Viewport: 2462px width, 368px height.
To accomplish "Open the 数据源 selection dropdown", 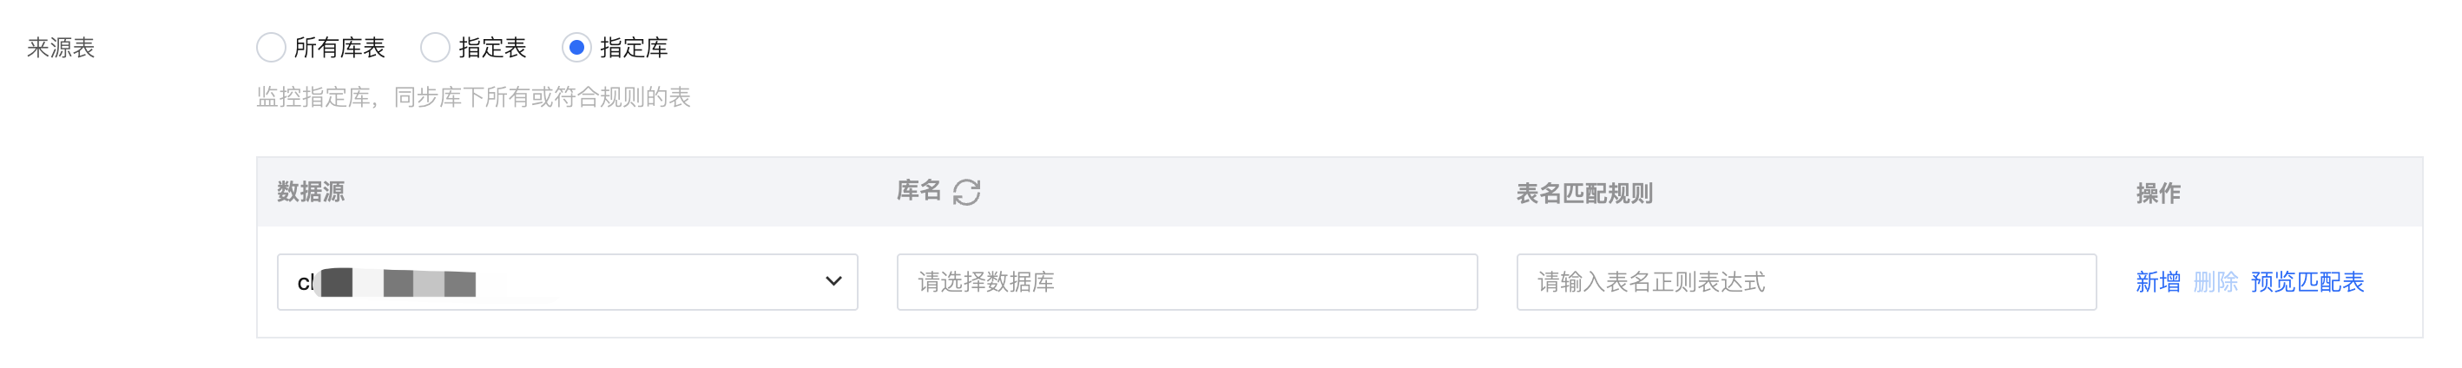I will tap(566, 282).
